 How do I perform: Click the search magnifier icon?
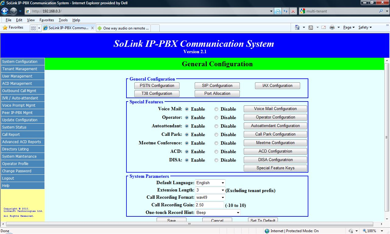381,11
